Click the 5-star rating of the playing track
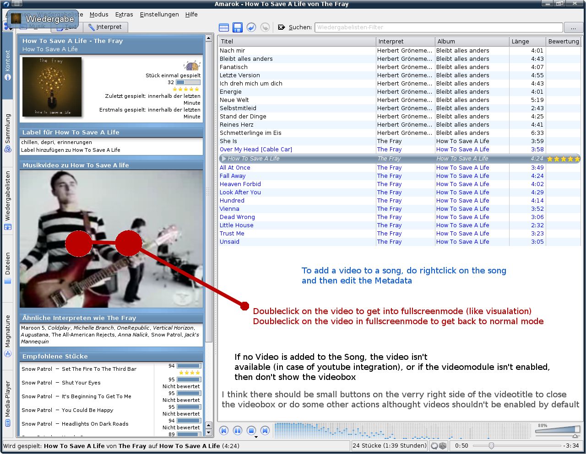 click(x=564, y=159)
